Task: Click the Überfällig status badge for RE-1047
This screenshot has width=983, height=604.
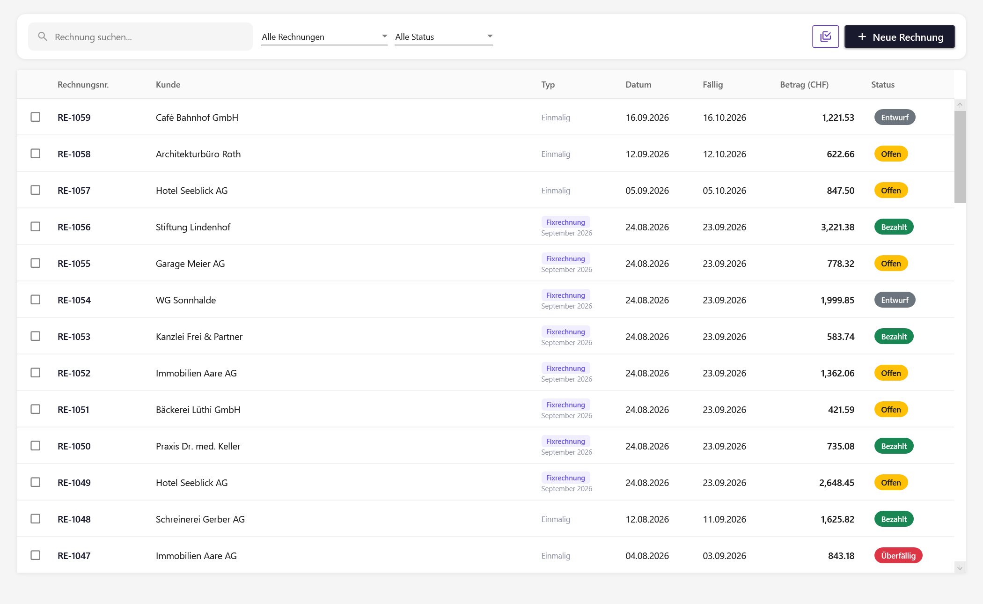Action: coord(898,555)
